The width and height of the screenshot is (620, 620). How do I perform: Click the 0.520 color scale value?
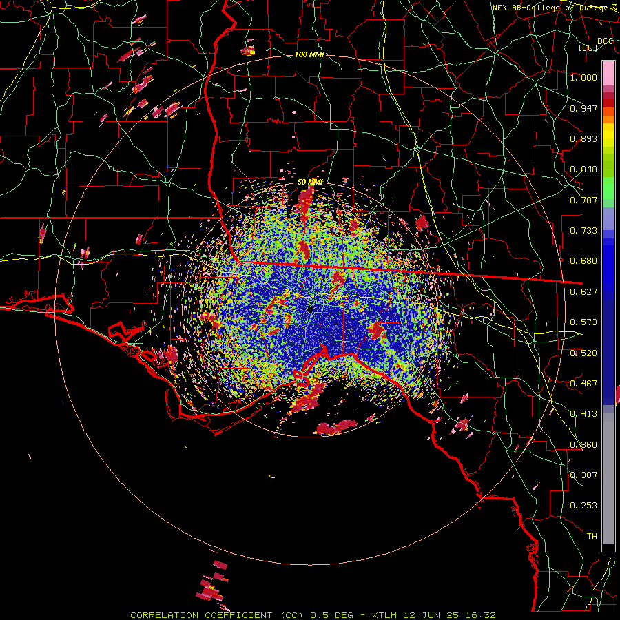pos(583,353)
